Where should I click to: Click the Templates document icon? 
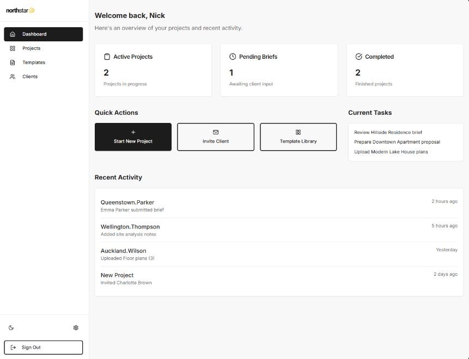13,63
